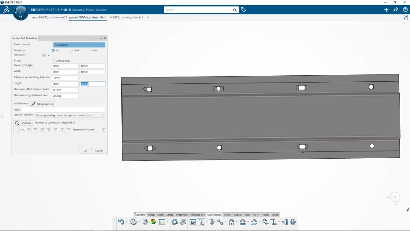Open the dropdown arrow beside Undo
This screenshot has height=231, width=410.
coord(126,222)
